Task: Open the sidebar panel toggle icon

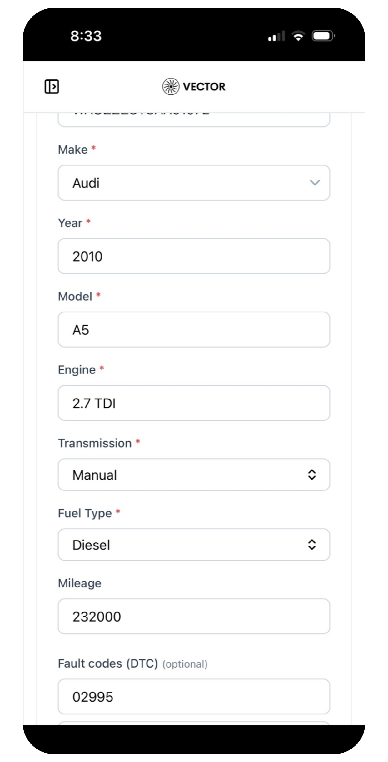Action: pos(52,86)
